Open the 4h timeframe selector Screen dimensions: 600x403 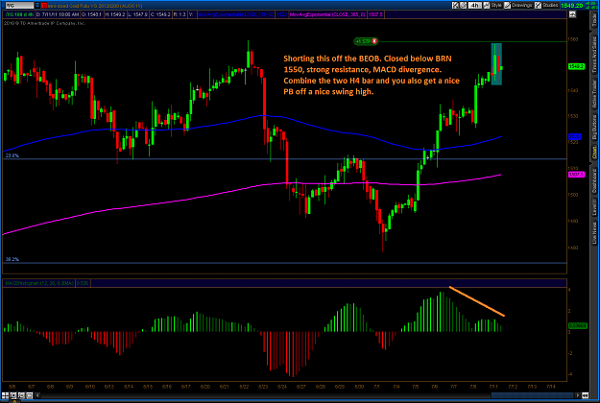pos(475,5)
